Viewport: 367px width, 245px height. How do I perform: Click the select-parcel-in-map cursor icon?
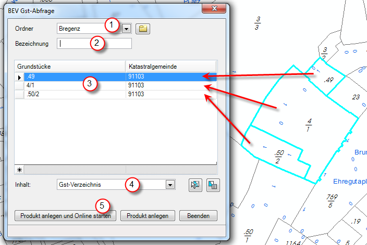(196, 185)
